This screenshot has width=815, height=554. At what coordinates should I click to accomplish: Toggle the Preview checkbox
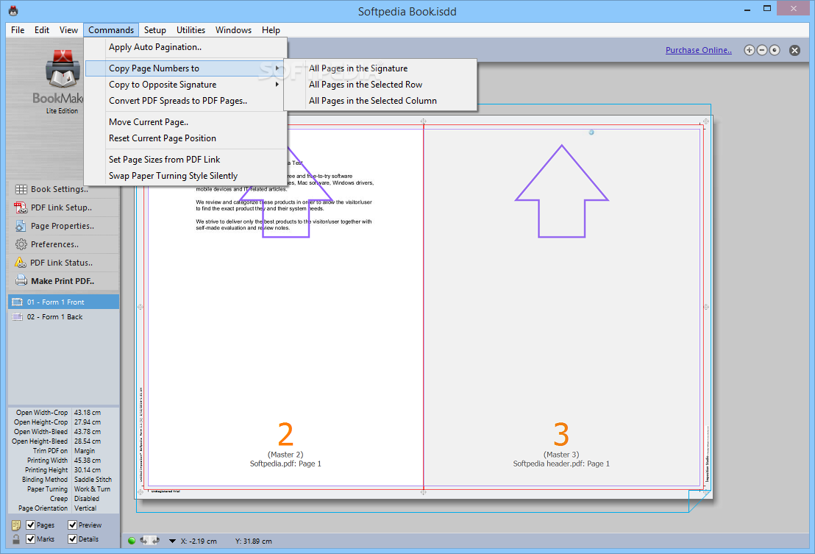tap(72, 525)
